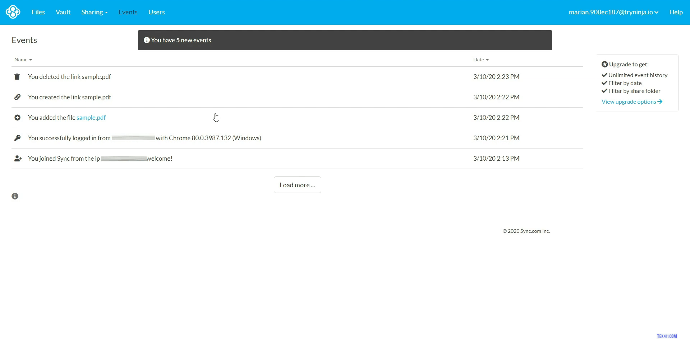Click the link icon for created link event
The image size is (690, 344).
click(17, 97)
